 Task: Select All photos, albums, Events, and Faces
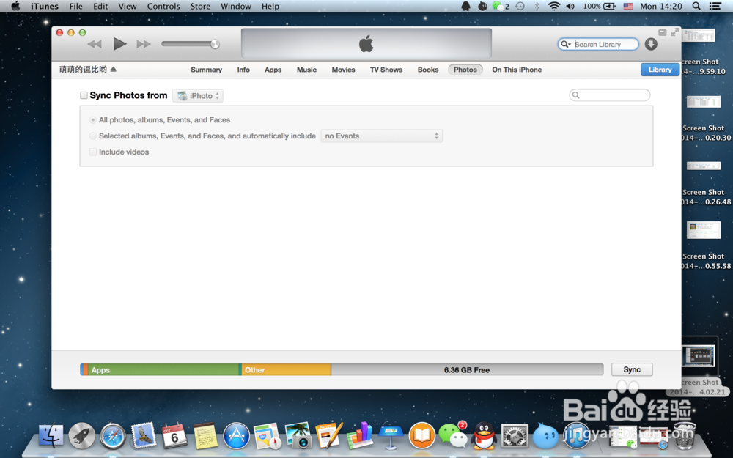click(x=93, y=120)
